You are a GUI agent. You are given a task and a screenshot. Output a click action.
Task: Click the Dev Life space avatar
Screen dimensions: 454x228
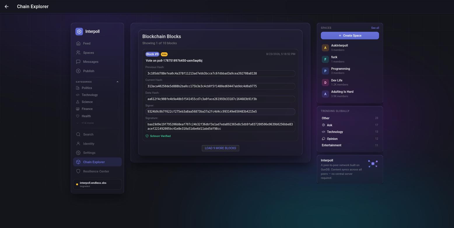325,83
